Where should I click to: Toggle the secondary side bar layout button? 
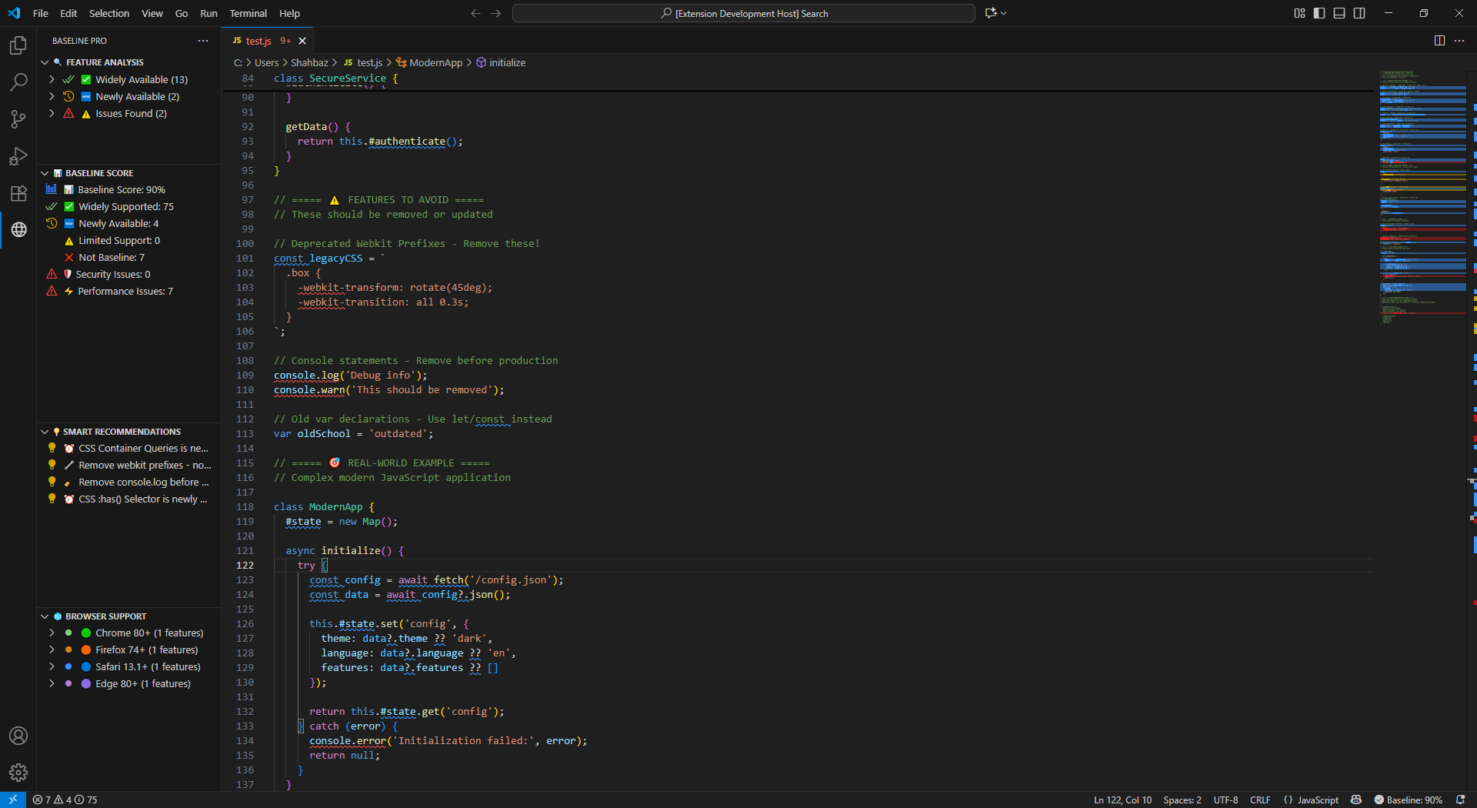pyautogui.click(x=1359, y=13)
